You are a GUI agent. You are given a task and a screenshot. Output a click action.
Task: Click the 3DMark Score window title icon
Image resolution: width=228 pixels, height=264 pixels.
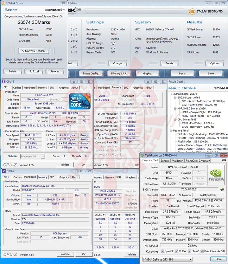[x=3, y=3]
